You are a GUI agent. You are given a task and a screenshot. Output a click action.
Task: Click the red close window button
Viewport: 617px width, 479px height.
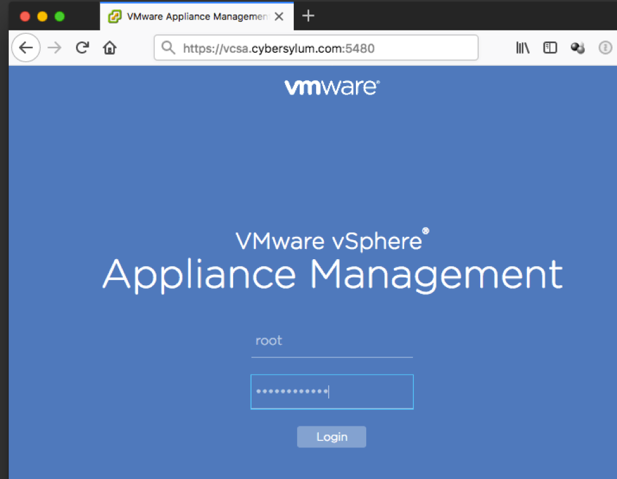click(x=25, y=16)
